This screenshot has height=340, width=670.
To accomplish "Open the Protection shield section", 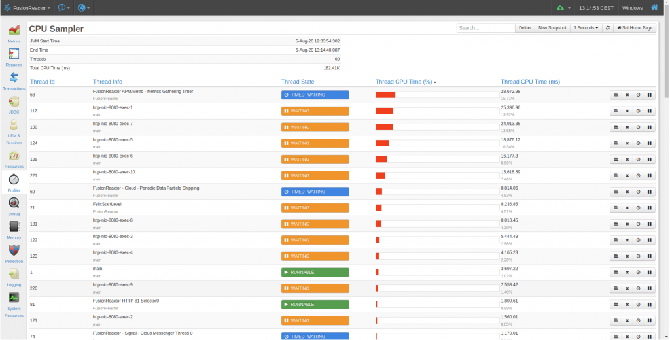I will [14, 254].
